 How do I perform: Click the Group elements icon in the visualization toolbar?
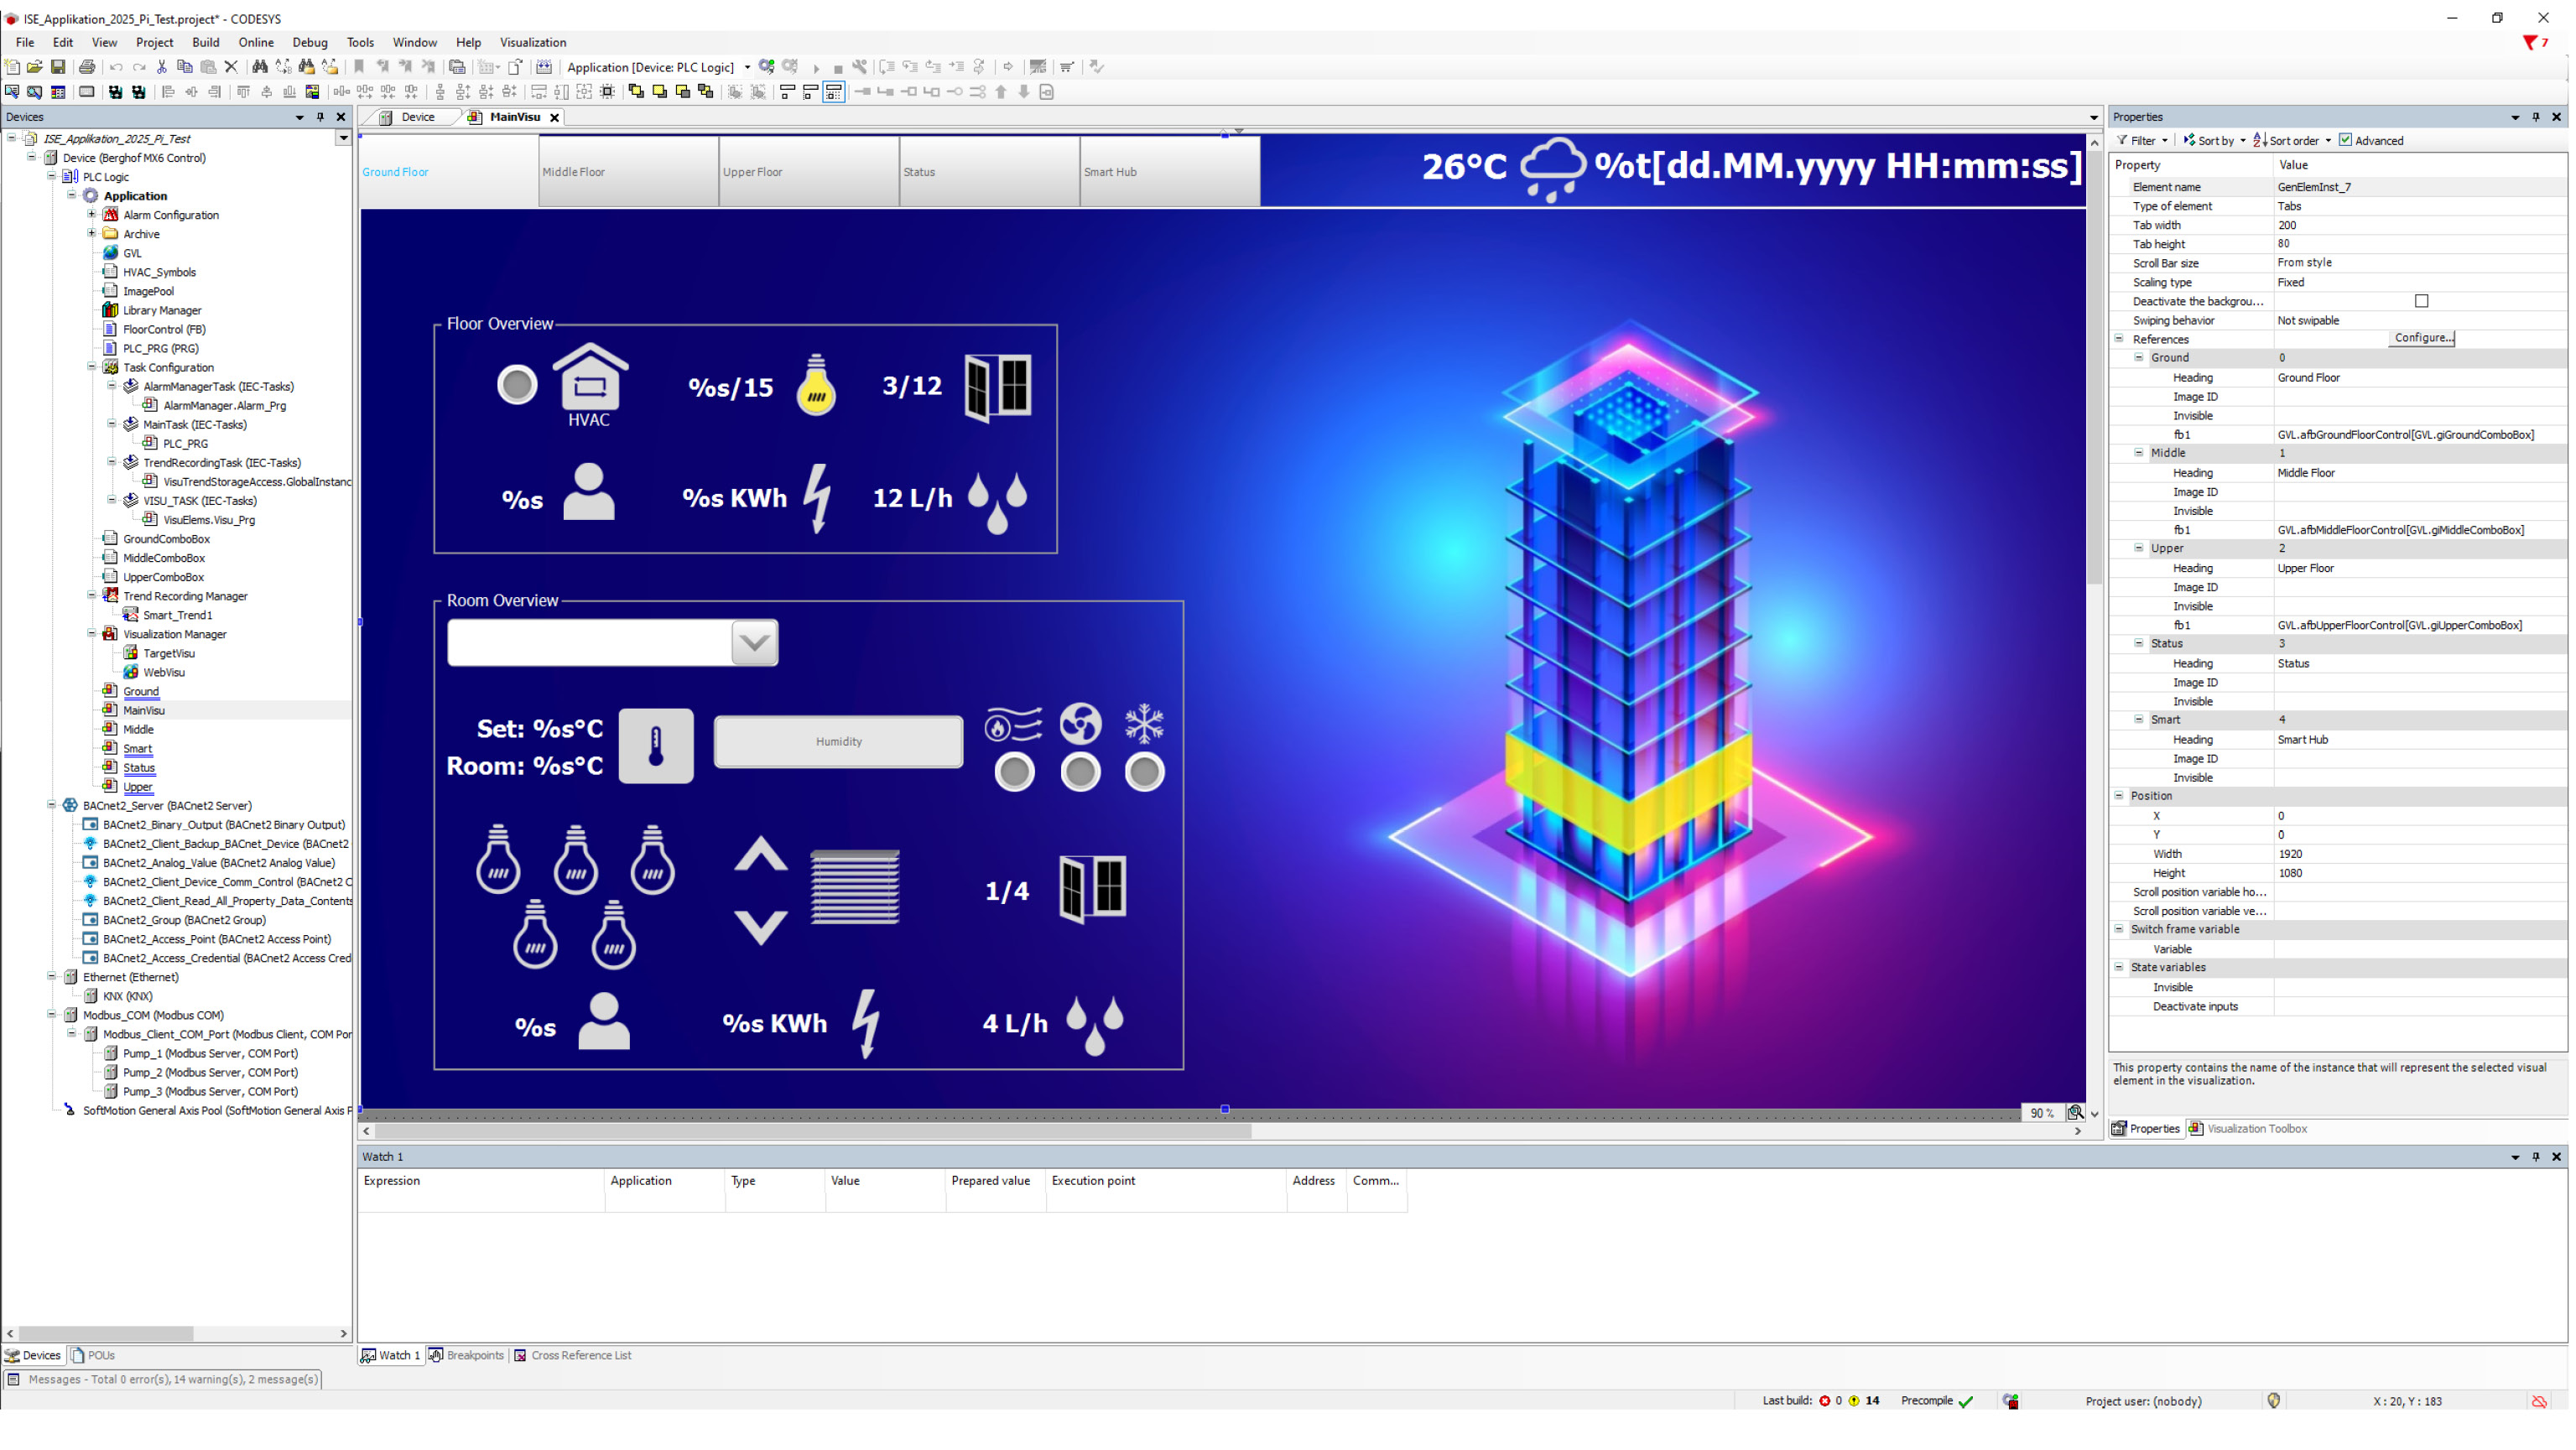click(x=735, y=92)
